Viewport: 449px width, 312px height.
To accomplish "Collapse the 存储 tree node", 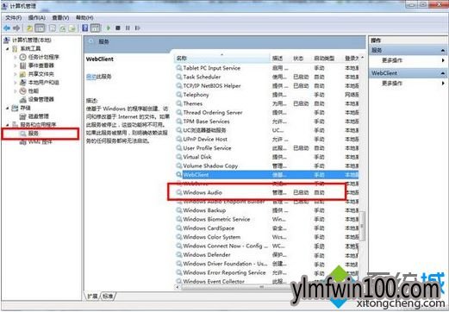I will click(x=8, y=108).
